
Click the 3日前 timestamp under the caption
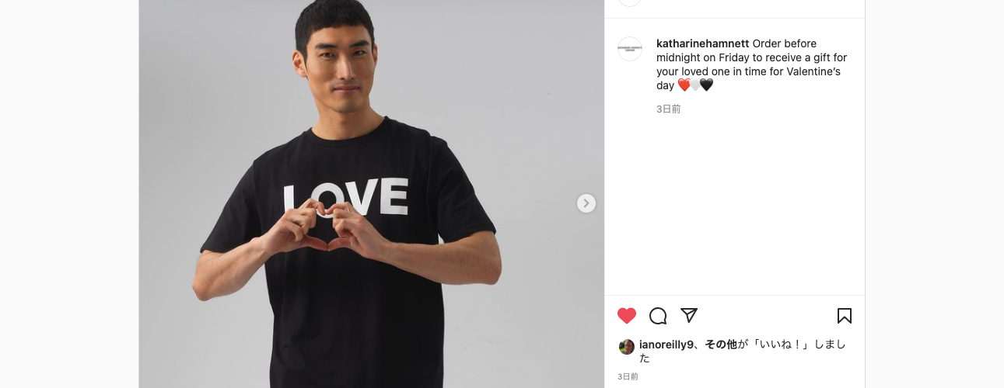tap(668, 109)
